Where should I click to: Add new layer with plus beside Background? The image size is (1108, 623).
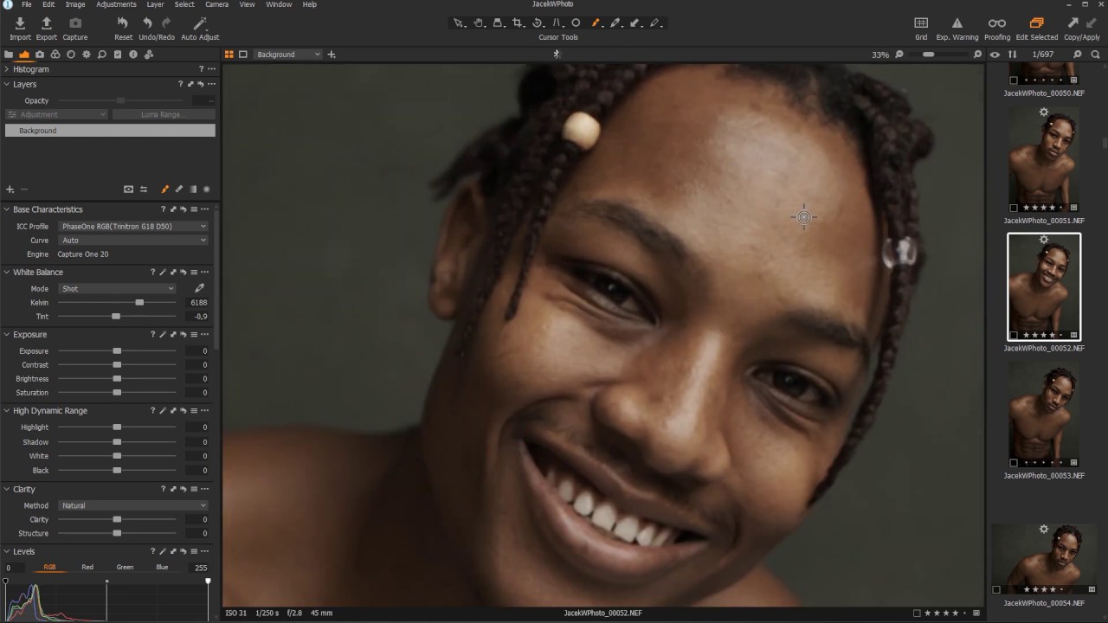tap(331, 55)
